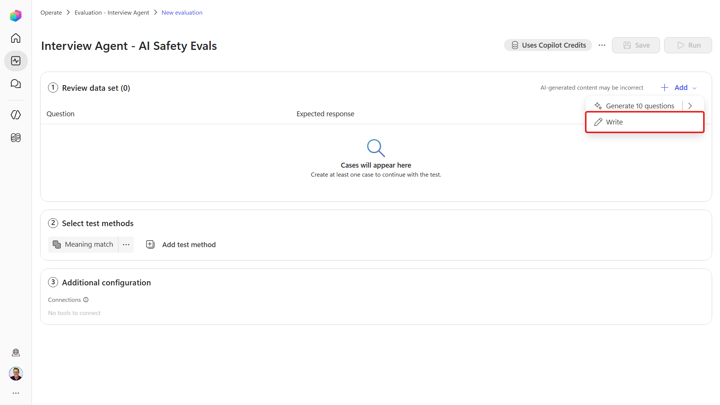
Task: Click the No tools to connect text
Action: pyautogui.click(x=74, y=313)
